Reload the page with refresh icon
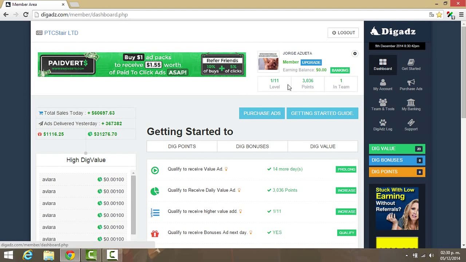The height and width of the screenshot is (262, 466). tap(25, 15)
